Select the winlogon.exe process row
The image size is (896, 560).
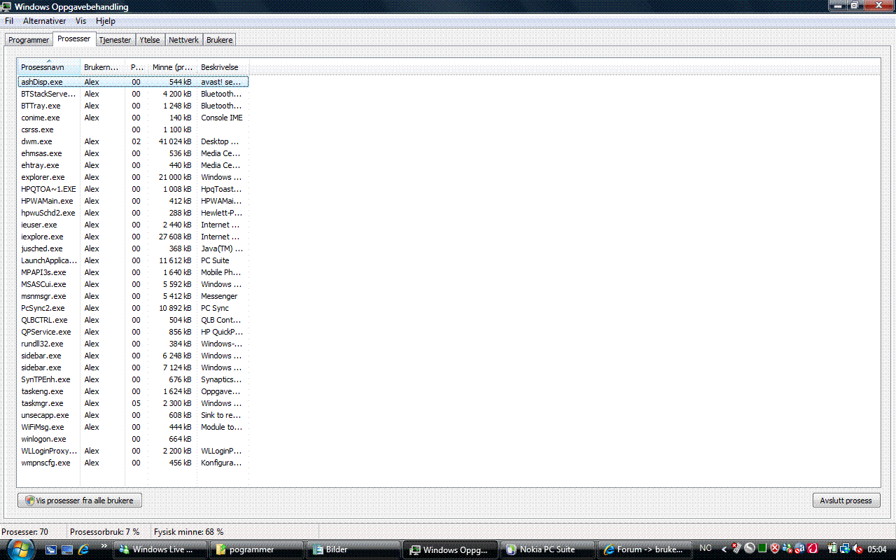pyautogui.click(x=133, y=439)
